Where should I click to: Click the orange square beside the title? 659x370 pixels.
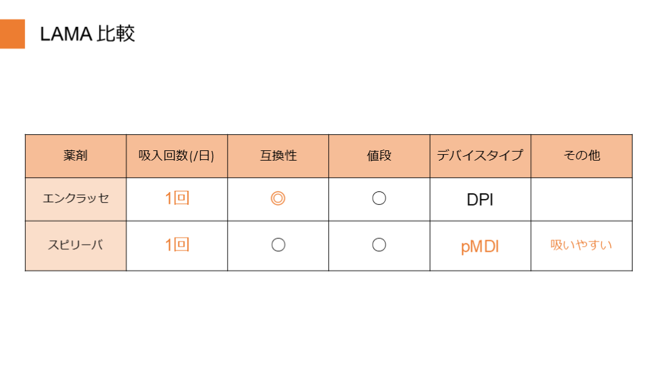point(12,34)
